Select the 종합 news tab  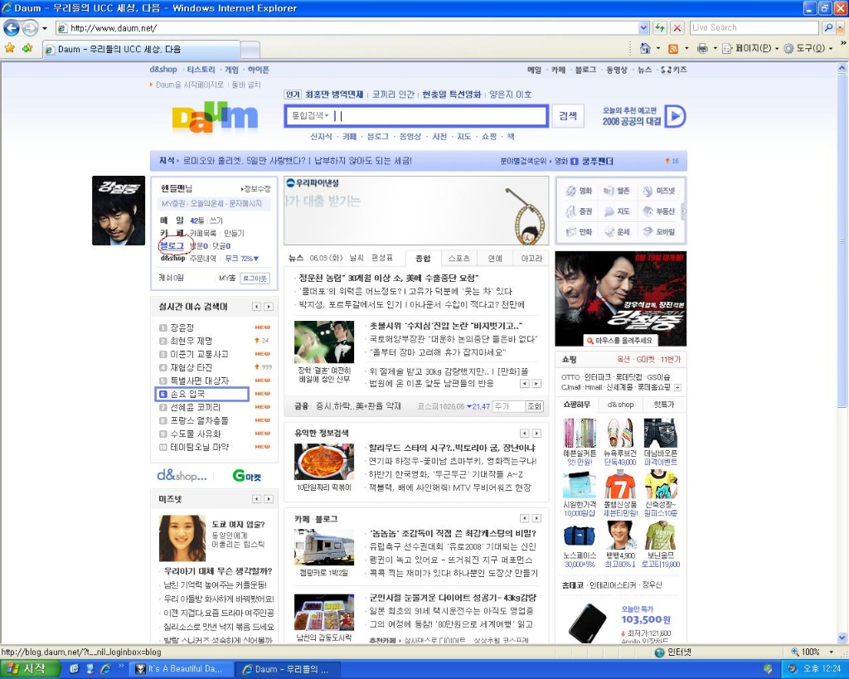(x=422, y=259)
